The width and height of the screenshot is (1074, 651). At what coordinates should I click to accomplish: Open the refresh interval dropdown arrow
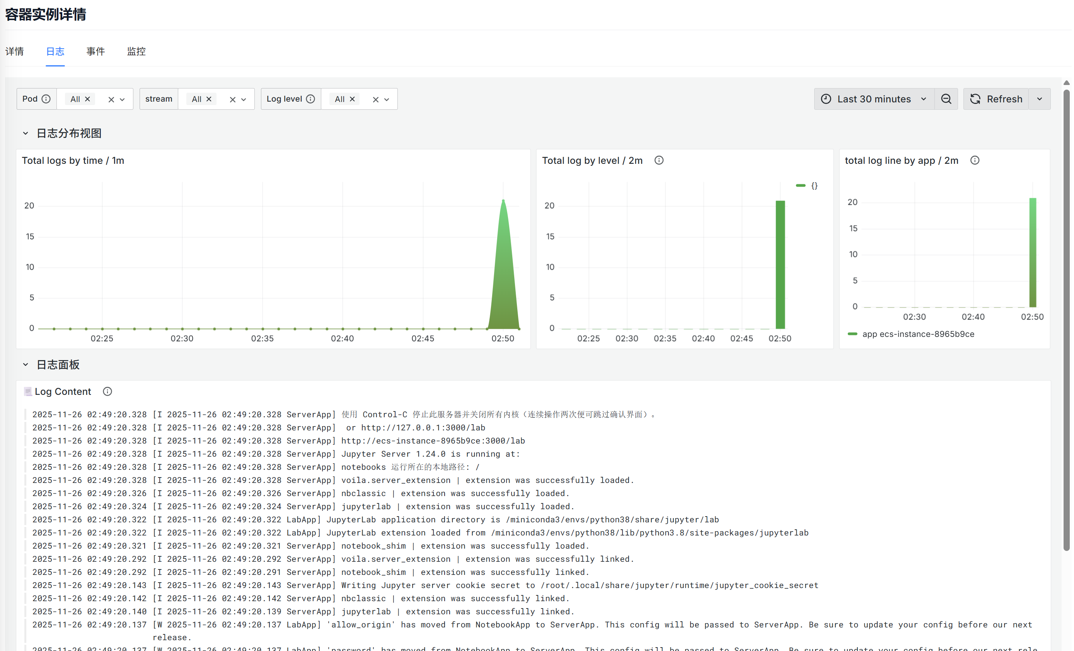[1040, 99]
